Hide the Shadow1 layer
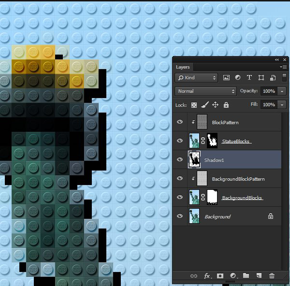 180,159
